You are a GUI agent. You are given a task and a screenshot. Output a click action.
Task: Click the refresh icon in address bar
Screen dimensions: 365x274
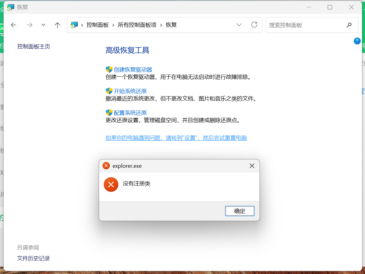pyautogui.click(x=254, y=25)
